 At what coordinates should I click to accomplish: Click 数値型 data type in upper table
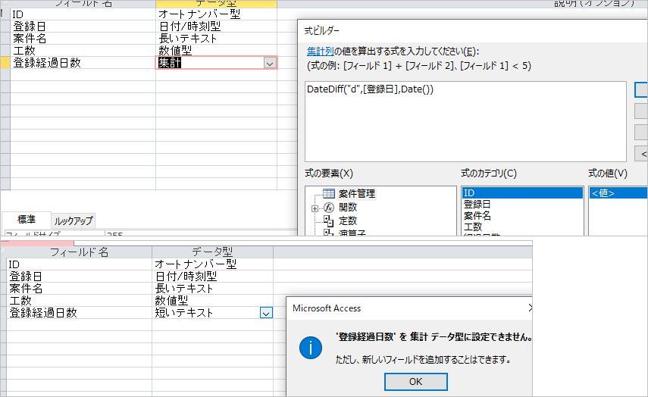click(x=216, y=51)
